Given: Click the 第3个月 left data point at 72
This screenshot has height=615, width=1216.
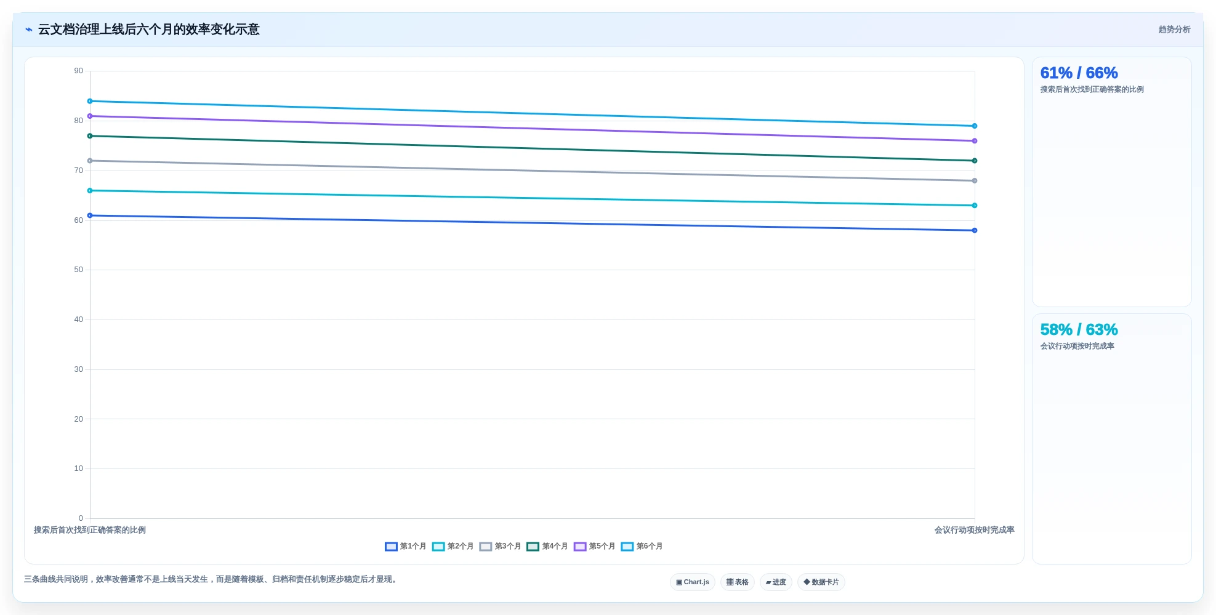Looking at the screenshot, I should pos(90,161).
